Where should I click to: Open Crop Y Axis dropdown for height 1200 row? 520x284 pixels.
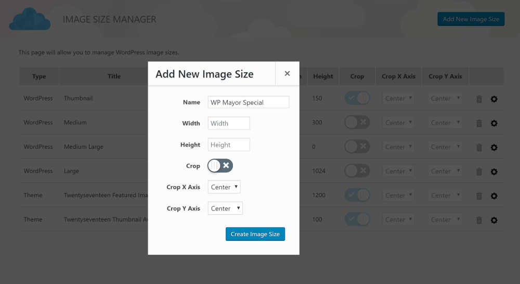pyautogui.click(x=445, y=195)
